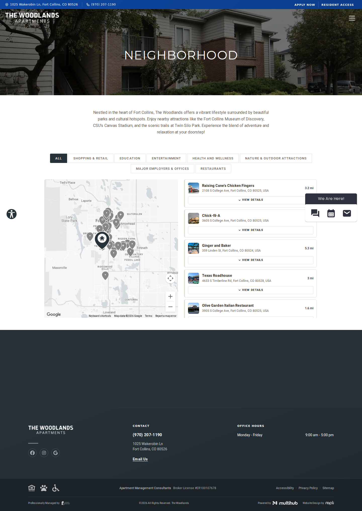Expand View Details for Raising Cane's
Viewport: 362px width, 511px height.
tap(251, 200)
